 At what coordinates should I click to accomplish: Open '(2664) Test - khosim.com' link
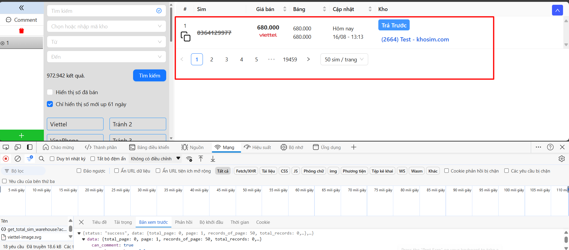415,39
